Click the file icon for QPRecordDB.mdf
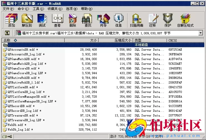Viewport: 206px width, 140px height. coord(5,106)
